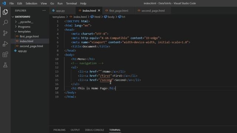Click the body breadcrumb label
237x133 pixels.
pos(111,17)
